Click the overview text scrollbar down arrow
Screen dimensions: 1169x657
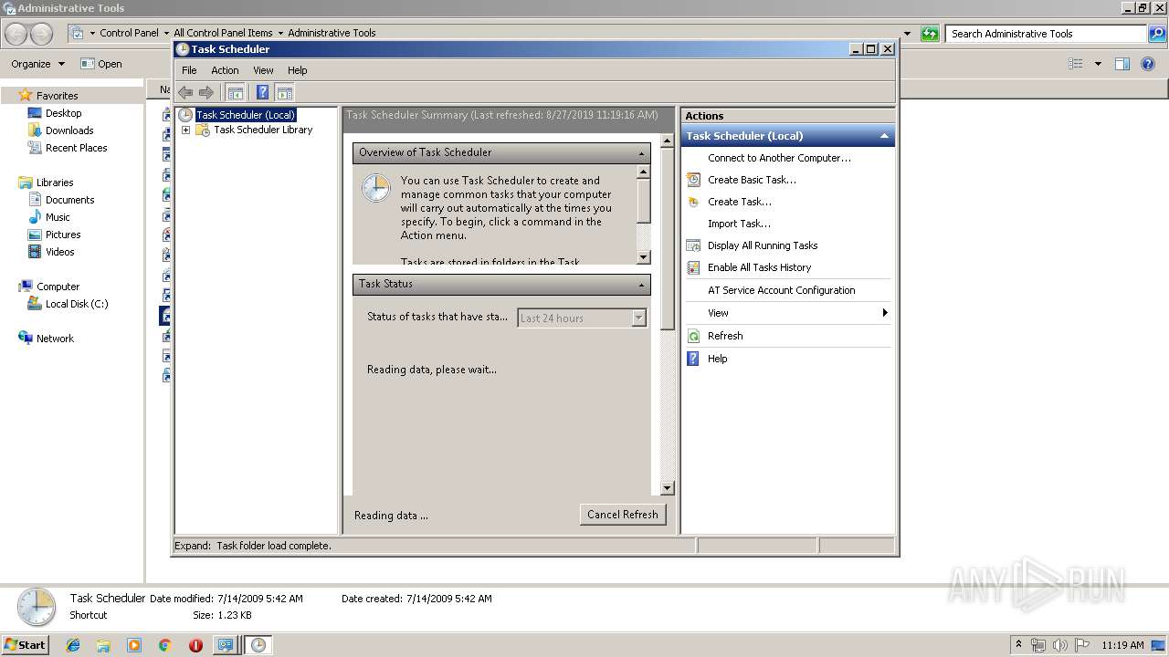643,257
